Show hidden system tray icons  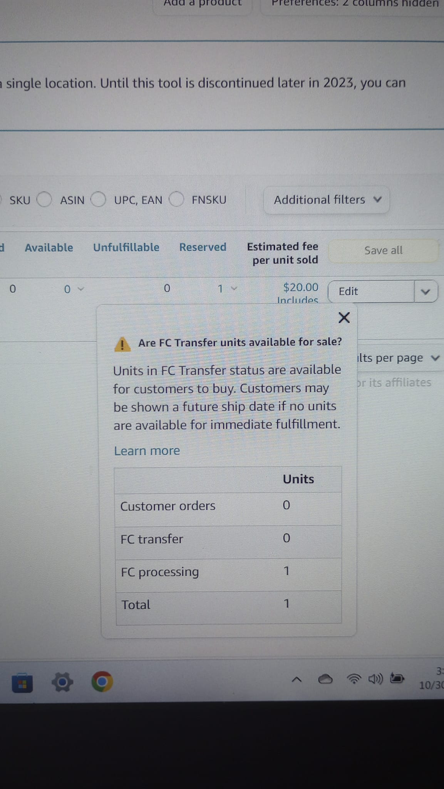pos(296,680)
